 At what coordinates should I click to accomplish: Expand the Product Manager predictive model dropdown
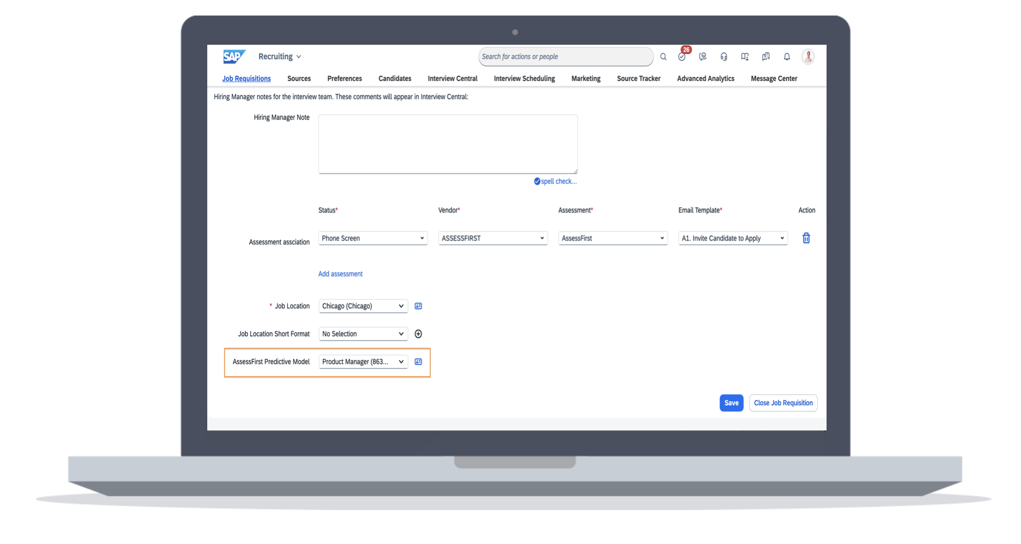coord(363,362)
